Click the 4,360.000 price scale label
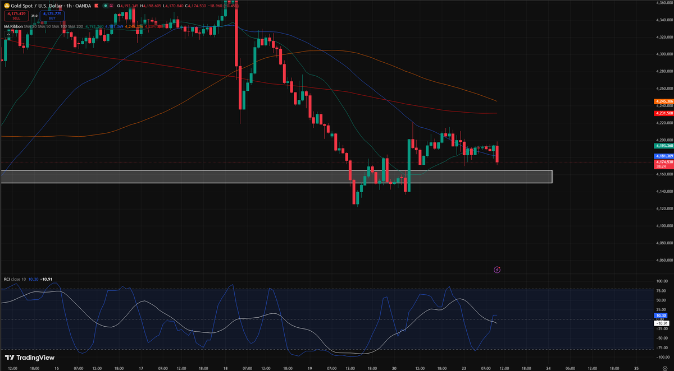The height and width of the screenshot is (371, 674). (x=663, y=3)
